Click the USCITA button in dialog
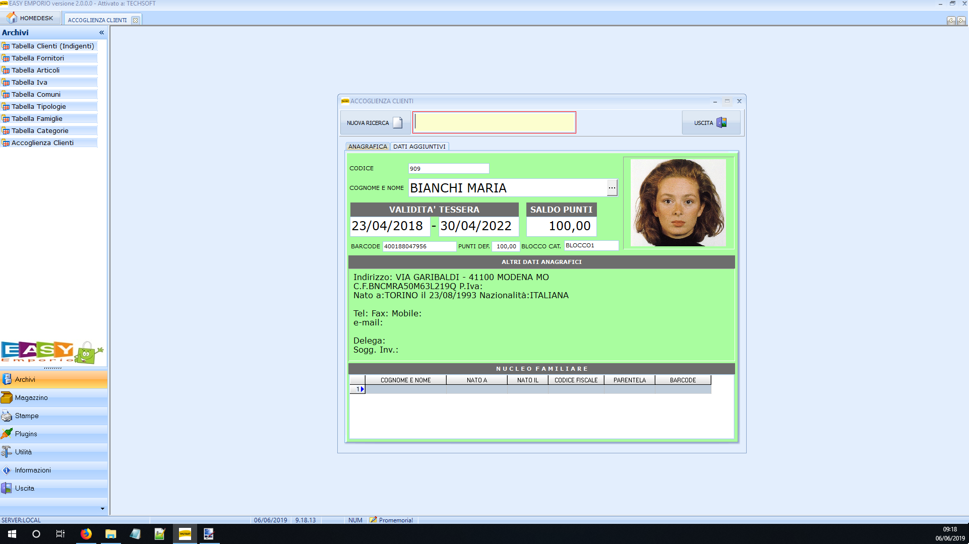This screenshot has height=544, width=969. pos(711,123)
